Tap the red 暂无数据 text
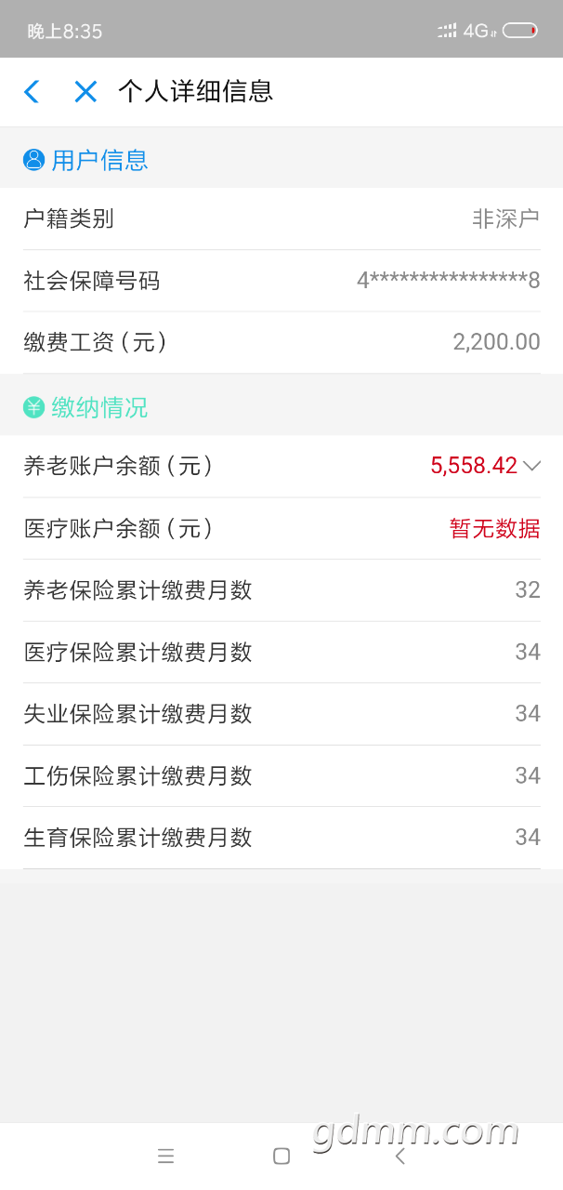Viewport: 563px width, 1190px height. pos(495,528)
